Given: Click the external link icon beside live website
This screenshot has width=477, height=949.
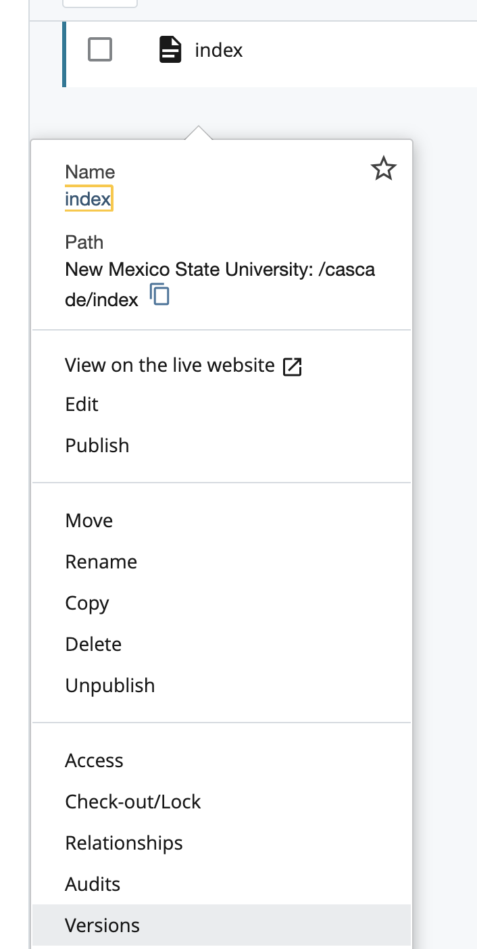Looking at the screenshot, I should click(292, 366).
